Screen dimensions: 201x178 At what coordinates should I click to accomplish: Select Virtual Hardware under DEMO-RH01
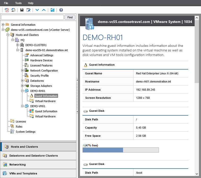click(x=45, y=101)
